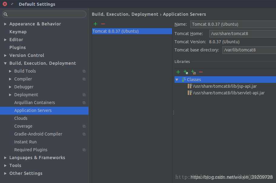Select Tomcat 8.0.37 (Ubuntu) in server list

[x=132, y=31]
